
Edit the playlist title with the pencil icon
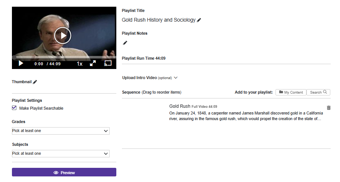click(x=199, y=20)
